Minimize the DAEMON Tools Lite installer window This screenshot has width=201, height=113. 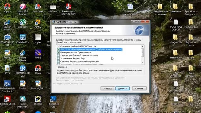tap(133, 21)
